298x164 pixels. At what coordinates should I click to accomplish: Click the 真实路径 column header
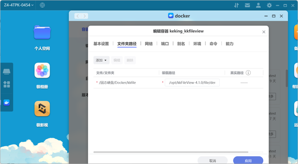237,73
